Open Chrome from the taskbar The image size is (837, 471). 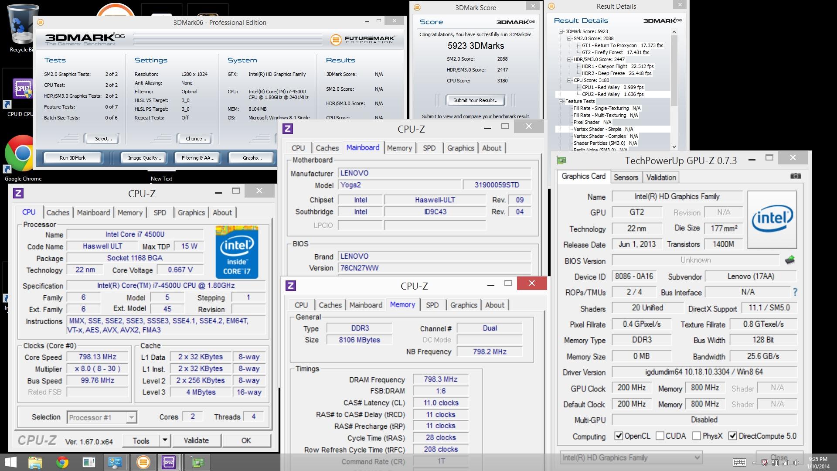point(62,462)
